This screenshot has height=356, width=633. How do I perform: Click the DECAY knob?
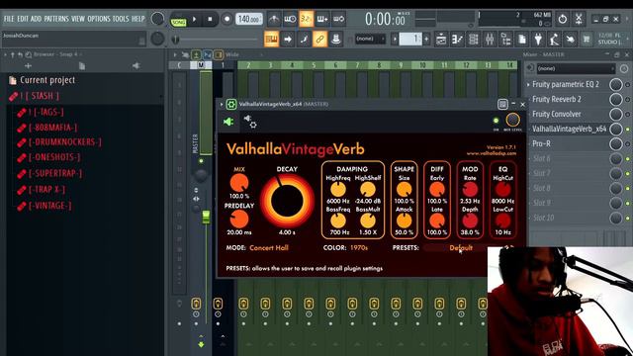point(287,201)
